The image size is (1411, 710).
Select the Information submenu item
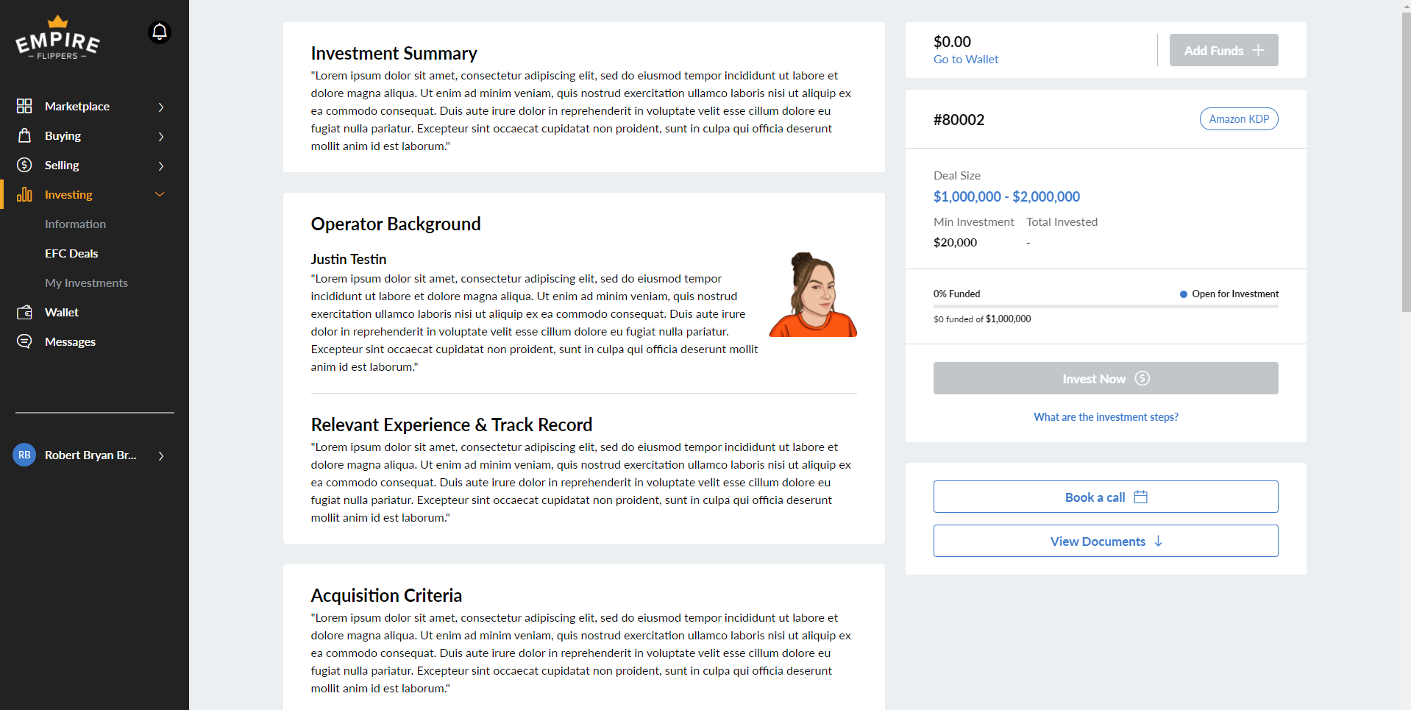coord(75,224)
